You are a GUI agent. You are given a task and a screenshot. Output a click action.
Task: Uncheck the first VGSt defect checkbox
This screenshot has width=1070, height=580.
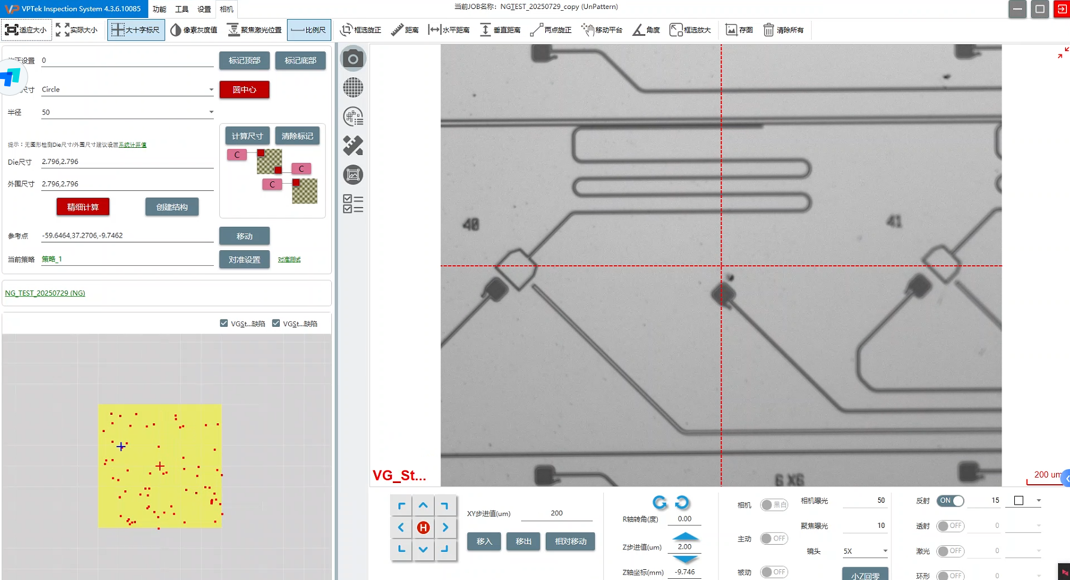coord(224,323)
